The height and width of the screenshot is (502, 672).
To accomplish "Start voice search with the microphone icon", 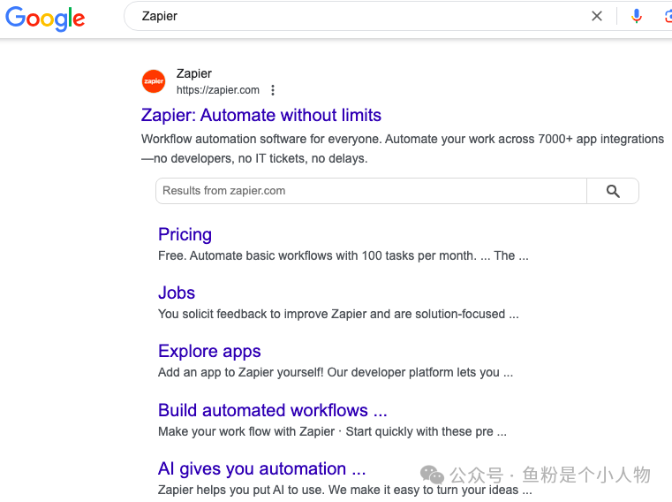I will 637,16.
